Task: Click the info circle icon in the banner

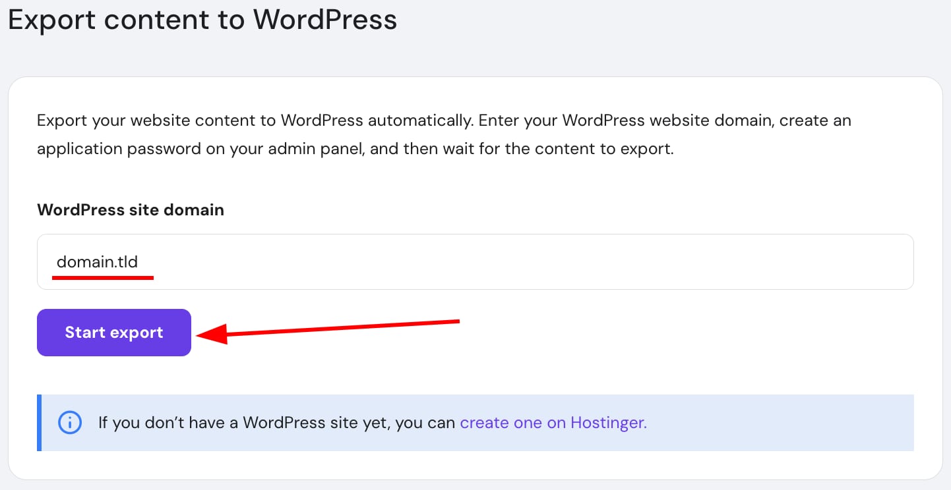Action: click(70, 422)
